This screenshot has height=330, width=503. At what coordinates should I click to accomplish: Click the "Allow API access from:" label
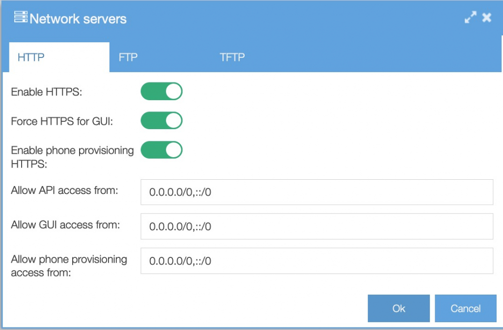click(x=64, y=191)
